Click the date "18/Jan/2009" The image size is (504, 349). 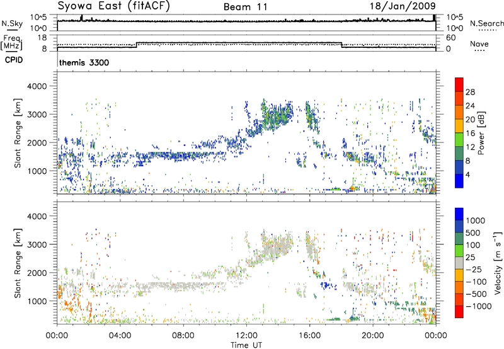[403, 6]
